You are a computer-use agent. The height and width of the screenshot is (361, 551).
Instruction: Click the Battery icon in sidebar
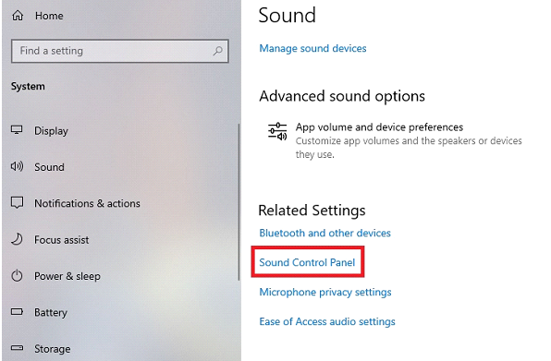click(17, 311)
